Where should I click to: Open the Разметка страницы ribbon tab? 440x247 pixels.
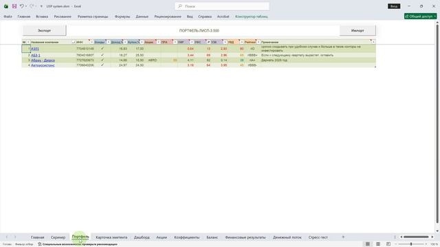[93, 16]
